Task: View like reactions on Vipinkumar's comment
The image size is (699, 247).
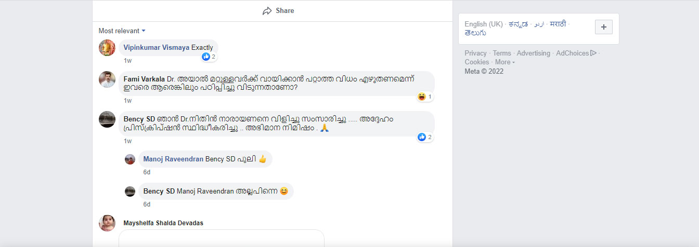Action: pyautogui.click(x=209, y=57)
